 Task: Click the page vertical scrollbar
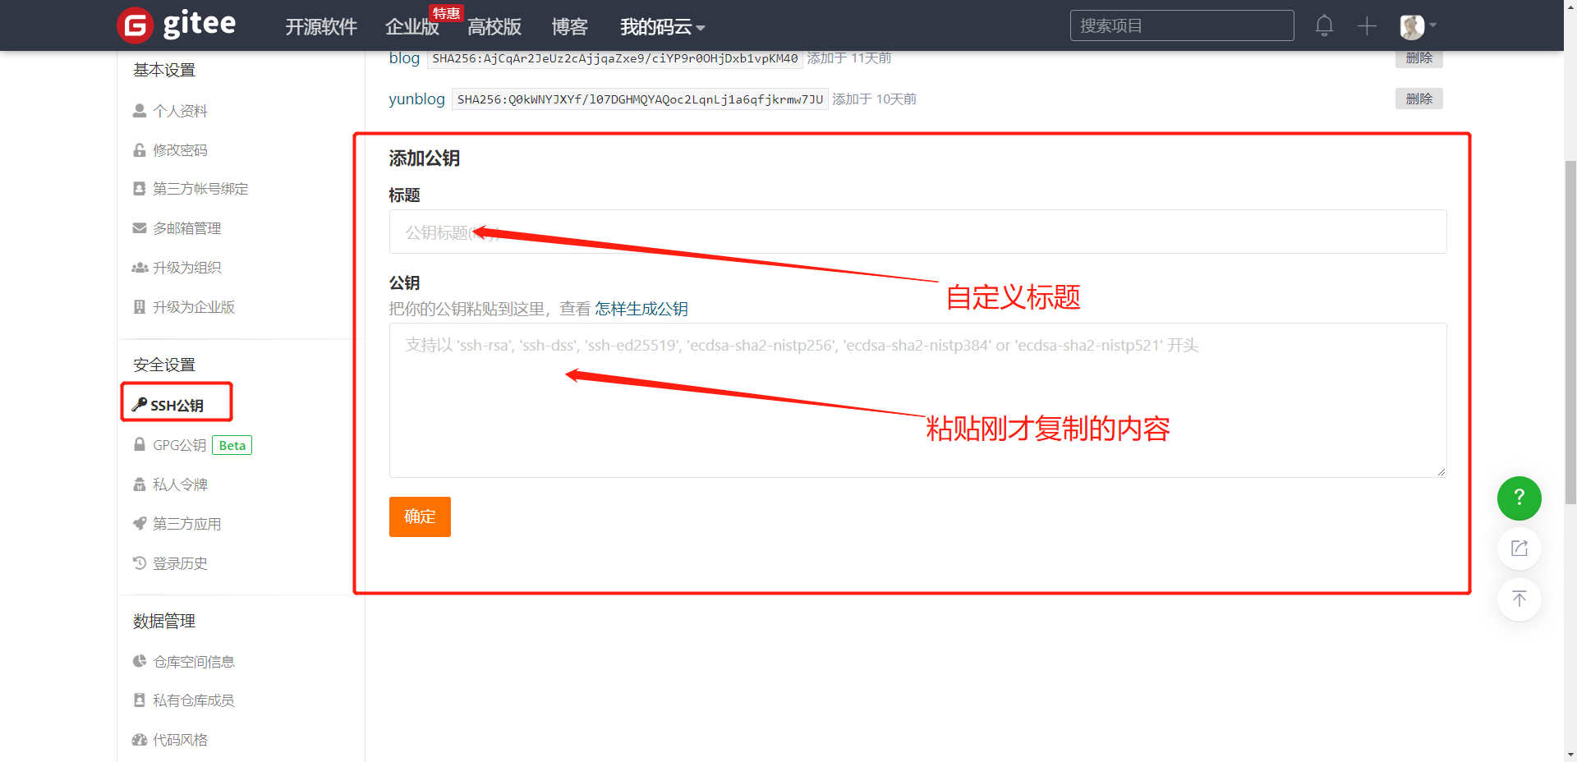(x=1570, y=328)
